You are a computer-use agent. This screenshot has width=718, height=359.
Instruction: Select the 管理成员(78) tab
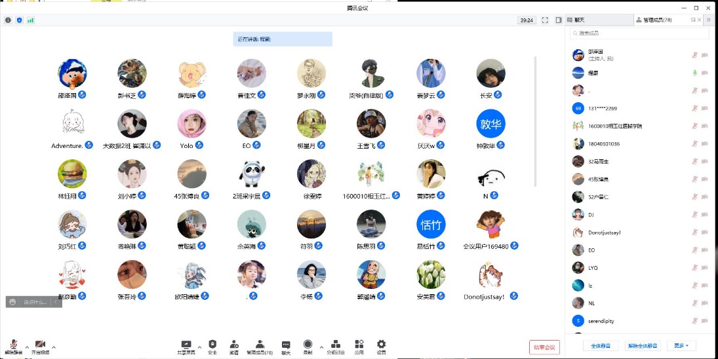(x=657, y=20)
